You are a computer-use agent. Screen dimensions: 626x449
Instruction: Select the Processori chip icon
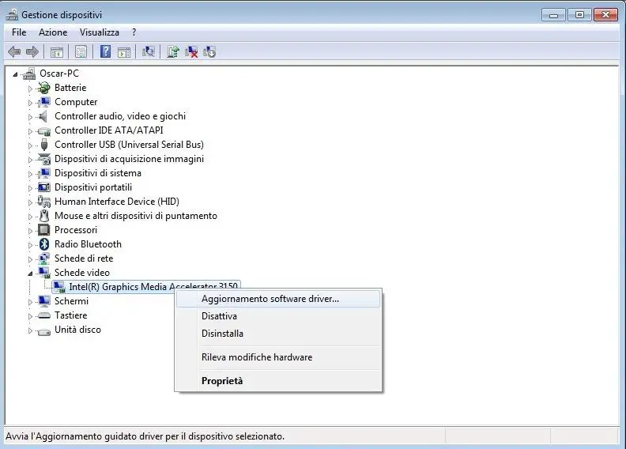click(44, 230)
